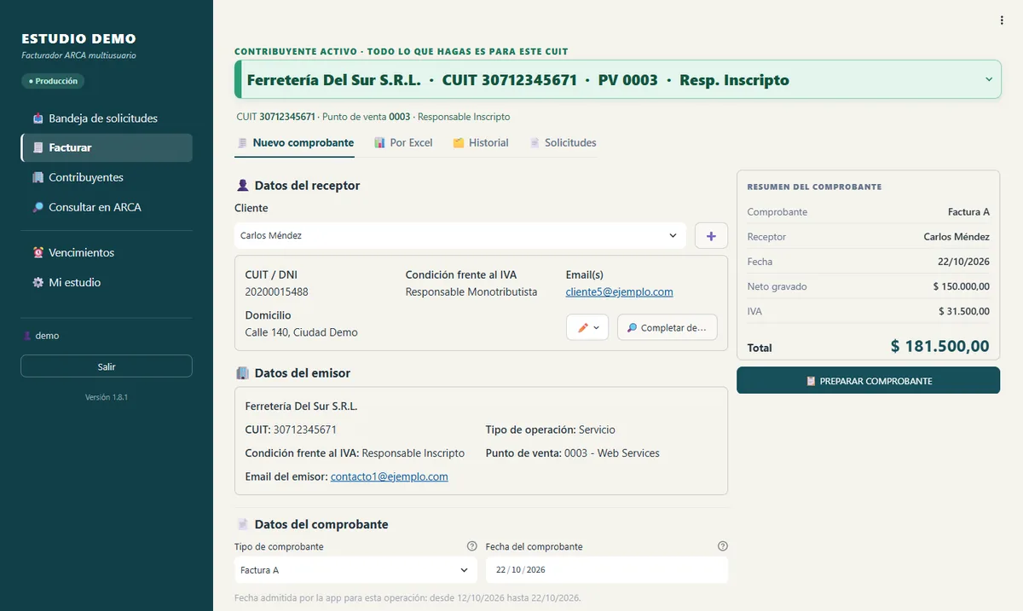Image resolution: width=1023 pixels, height=611 pixels.
Task: Switch to the Nuevo comprobante tab
Action: tap(295, 143)
